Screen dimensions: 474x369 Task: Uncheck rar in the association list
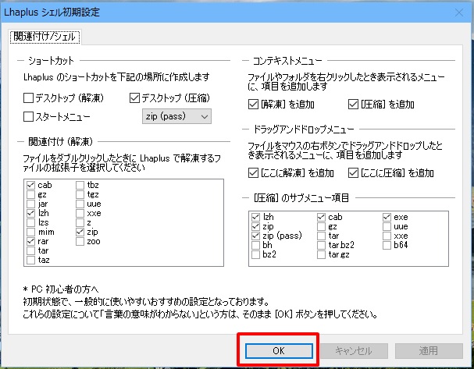(x=30, y=241)
